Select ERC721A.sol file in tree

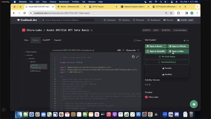pos(36,71)
